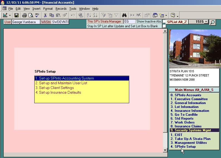This screenshot has height=158, width=221.
Task: Open Management Utilities in the main menu
Action: point(191,143)
